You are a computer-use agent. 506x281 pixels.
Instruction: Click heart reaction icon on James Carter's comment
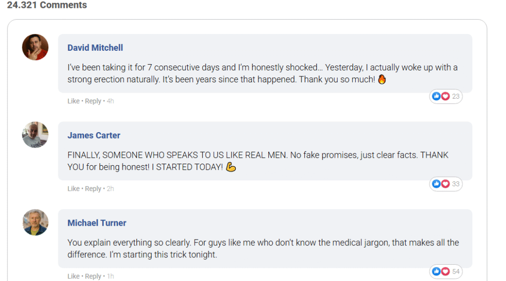[x=445, y=184]
